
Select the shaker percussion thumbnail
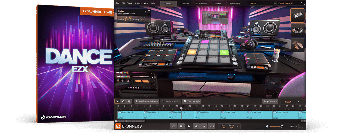298,15
